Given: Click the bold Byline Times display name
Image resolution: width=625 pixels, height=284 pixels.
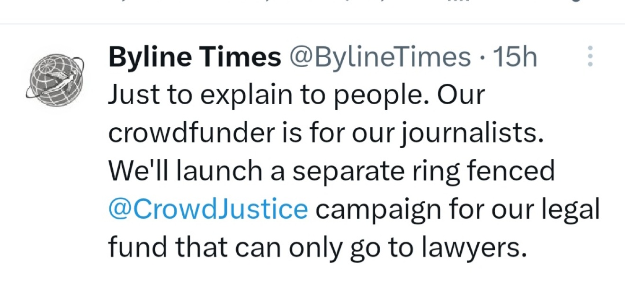Looking at the screenshot, I should pos(195,58).
